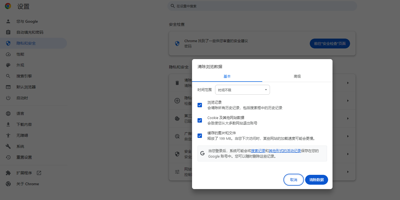Image resolution: width=400 pixels, height=200 pixels.
Task: Click the 清除数据 button
Action: click(316, 180)
